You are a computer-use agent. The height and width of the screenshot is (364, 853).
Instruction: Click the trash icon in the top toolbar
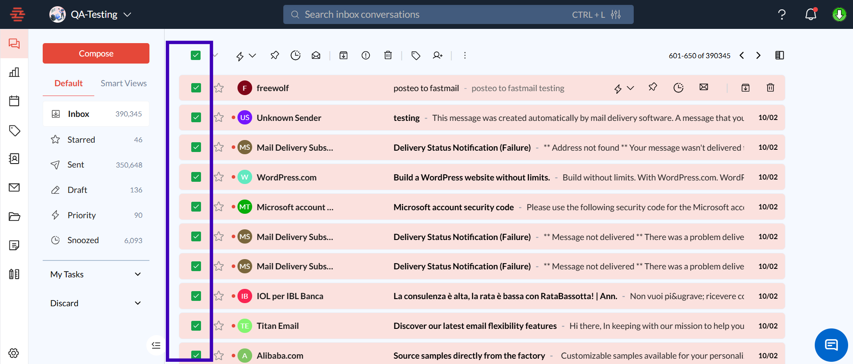(388, 55)
